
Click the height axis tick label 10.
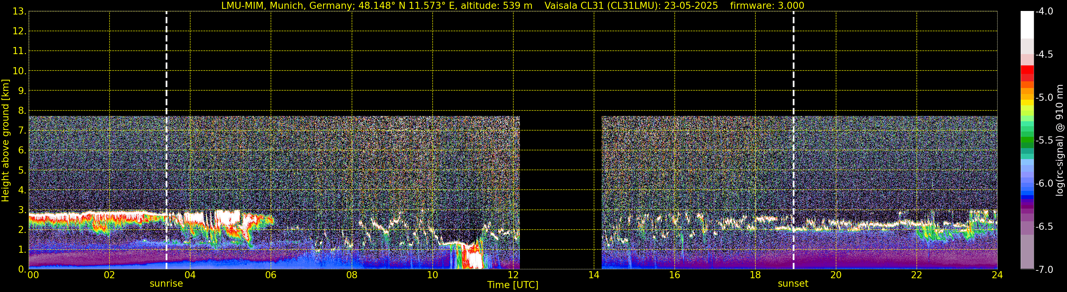19,71
